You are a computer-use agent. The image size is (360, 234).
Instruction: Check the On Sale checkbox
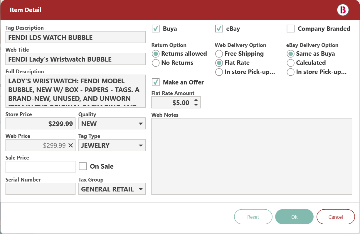(x=83, y=166)
